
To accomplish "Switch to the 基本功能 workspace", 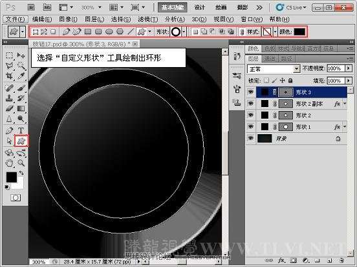I will 173,8.
